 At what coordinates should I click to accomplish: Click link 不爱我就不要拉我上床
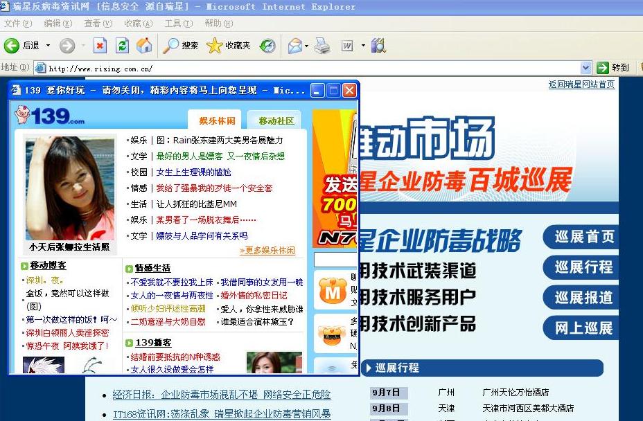pos(172,283)
